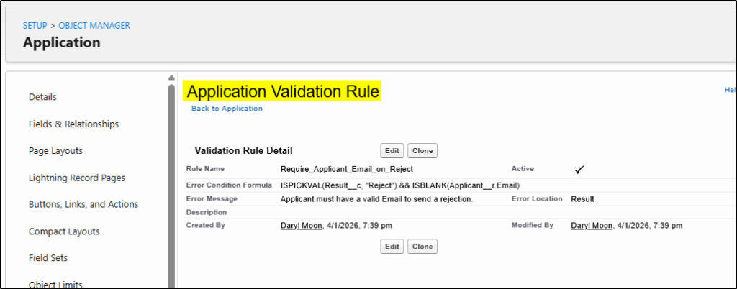The image size is (737, 289).
Task: Toggle the Active checkmark
Action: point(579,170)
